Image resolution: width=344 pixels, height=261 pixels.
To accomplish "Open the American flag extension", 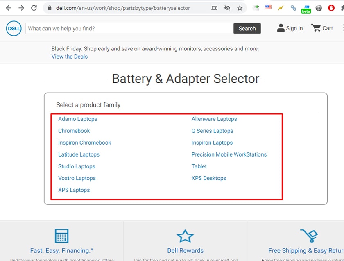I will tap(268, 7).
